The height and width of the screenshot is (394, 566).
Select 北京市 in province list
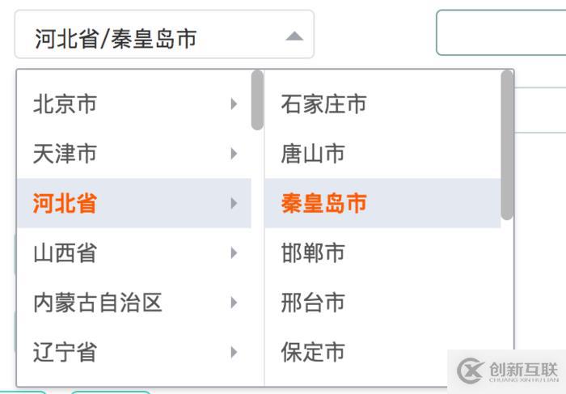tap(65, 104)
